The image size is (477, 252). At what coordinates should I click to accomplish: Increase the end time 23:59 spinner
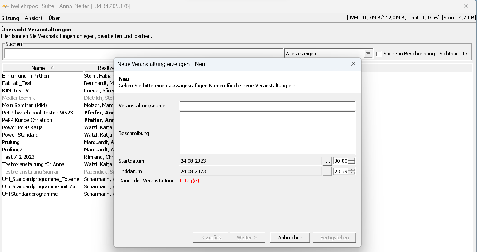[x=351, y=170]
